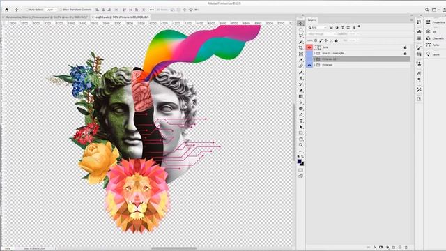Open the 3D panel
Screen dimensions: 446x251
[431, 32]
